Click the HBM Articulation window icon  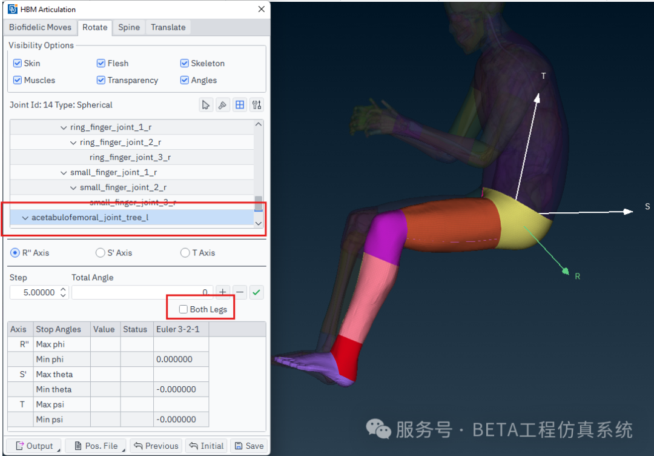click(x=13, y=9)
